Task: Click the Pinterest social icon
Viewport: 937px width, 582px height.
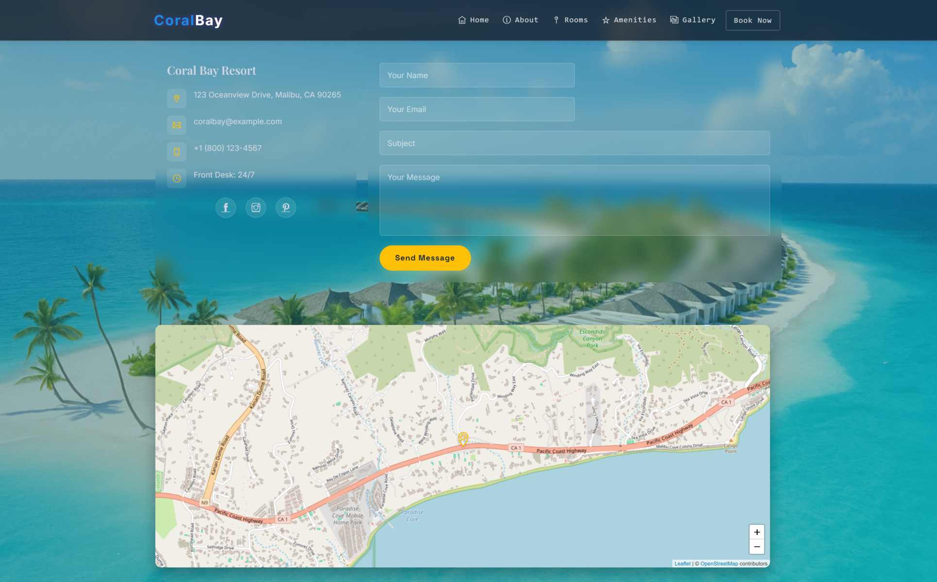Action: (286, 208)
